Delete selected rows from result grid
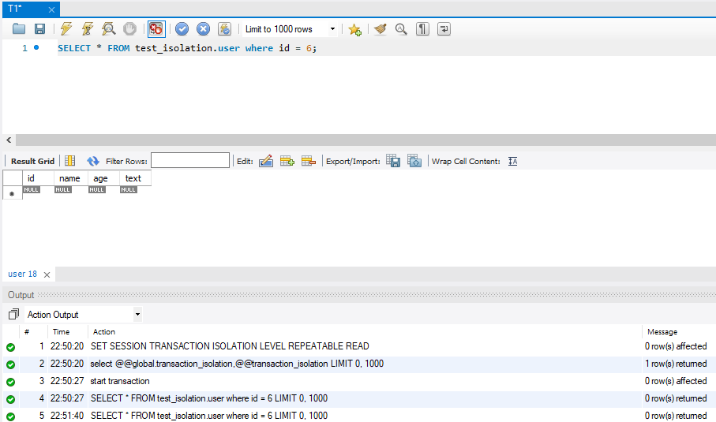Image resolution: width=716 pixels, height=422 pixels. 309,161
